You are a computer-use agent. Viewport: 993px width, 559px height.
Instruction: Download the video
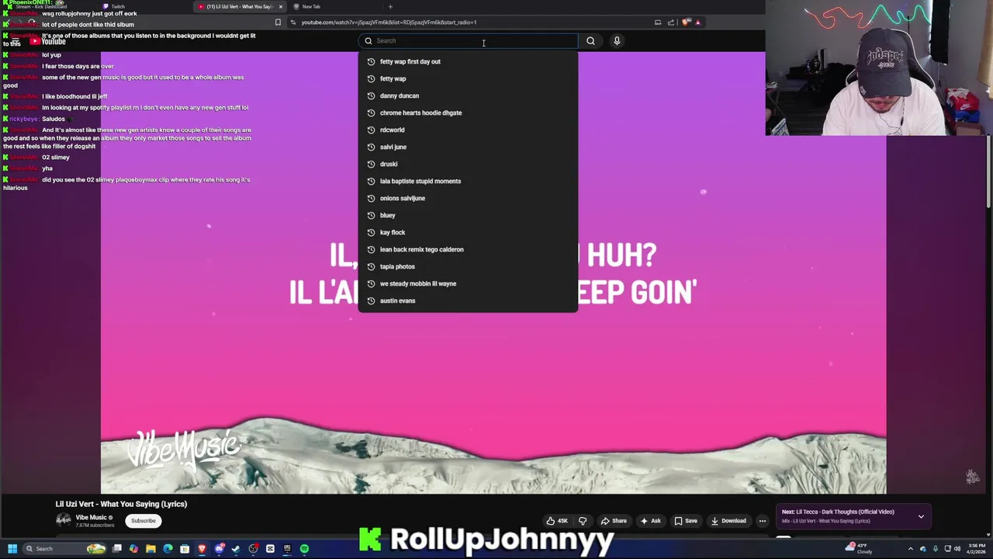(x=728, y=521)
